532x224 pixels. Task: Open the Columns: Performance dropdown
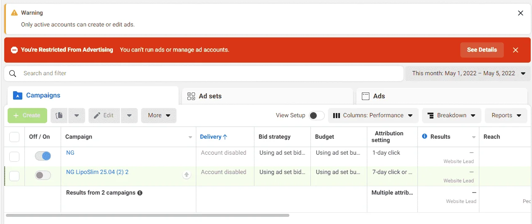tap(373, 116)
